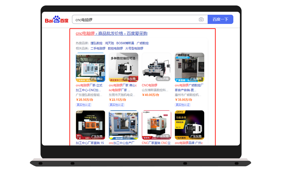Open related category 二手电脑锣
This screenshot has height=172, width=281.
(x=98, y=48)
